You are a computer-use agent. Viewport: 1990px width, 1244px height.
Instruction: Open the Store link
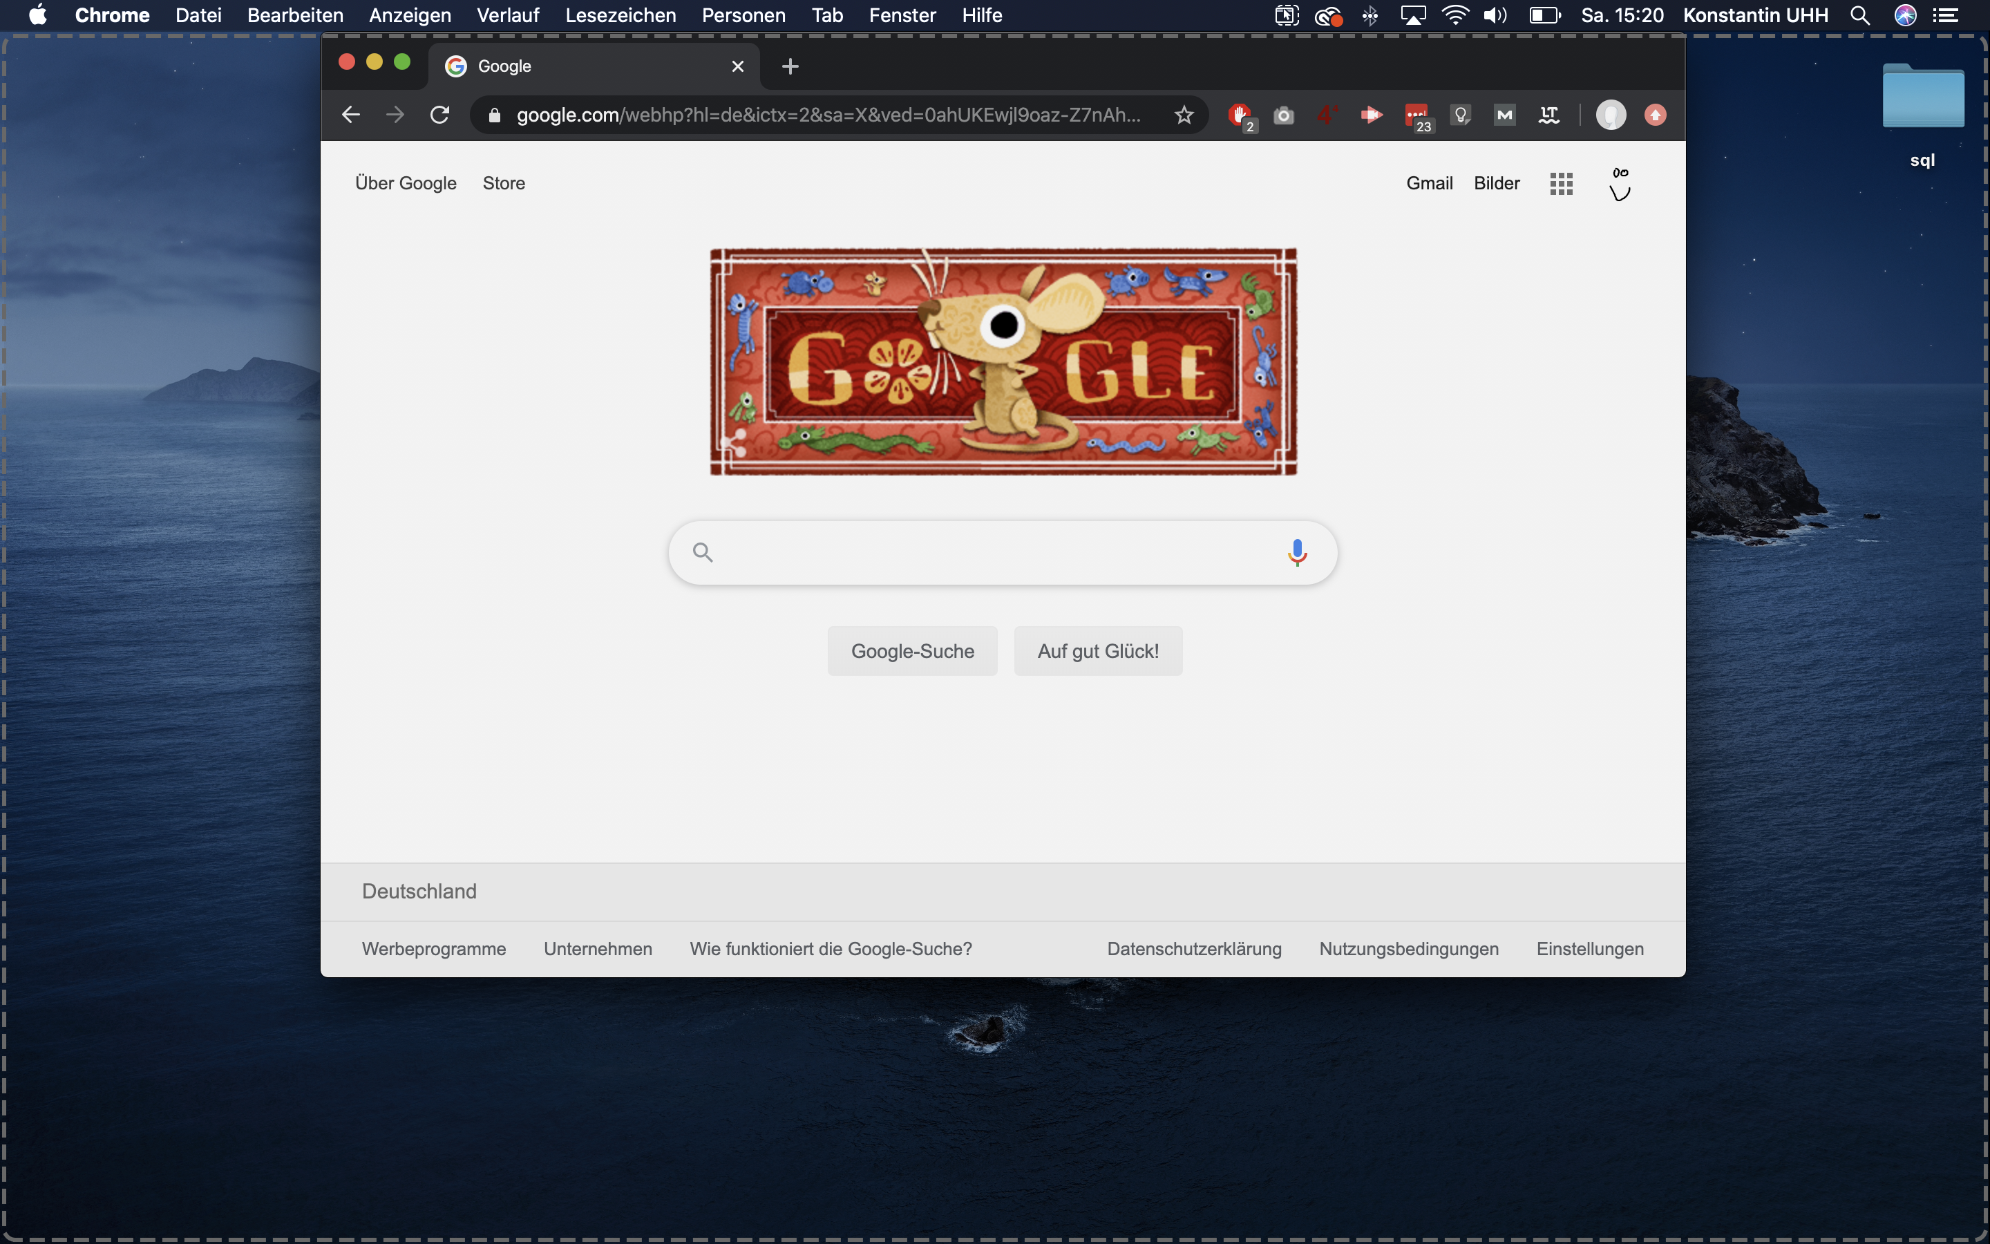[503, 183]
